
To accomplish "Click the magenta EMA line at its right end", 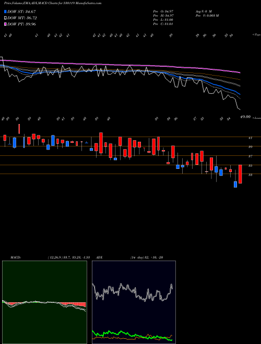I will point(239,72).
